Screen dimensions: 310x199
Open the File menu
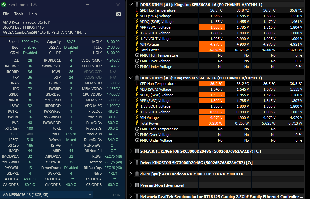tap(6, 14)
